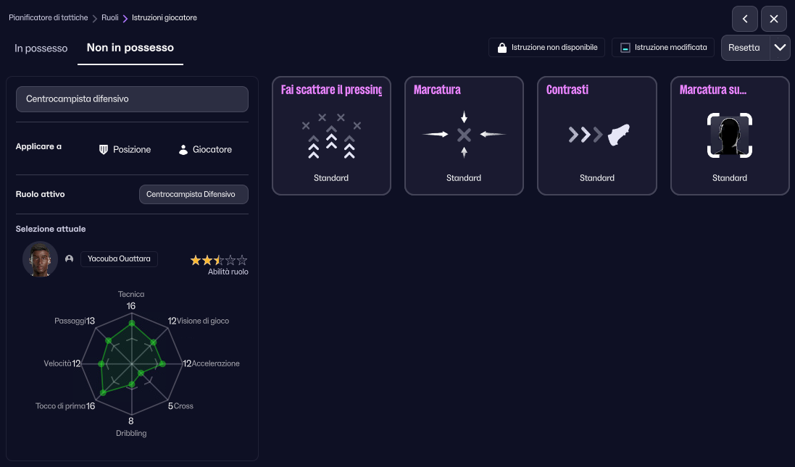Open the Yacouba Ouattara player selector
The width and height of the screenshot is (795, 467).
tap(119, 259)
